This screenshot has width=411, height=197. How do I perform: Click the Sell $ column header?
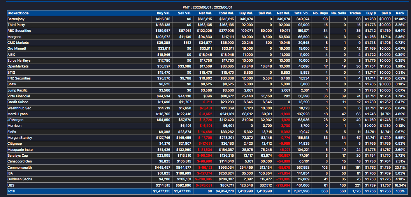[386, 13]
